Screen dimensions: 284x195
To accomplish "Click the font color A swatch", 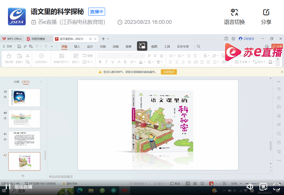I will coord(141,62).
